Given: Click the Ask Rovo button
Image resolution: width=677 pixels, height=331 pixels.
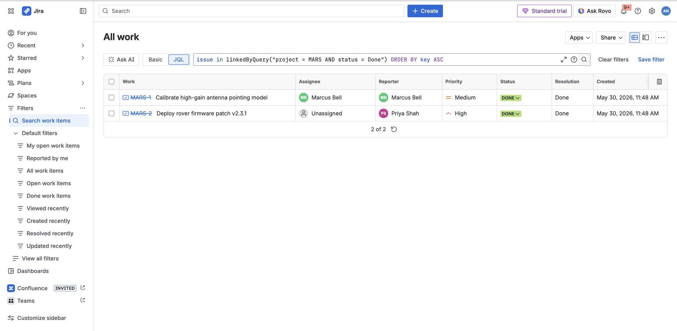Looking at the screenshot, I should (x=595, y=11).
